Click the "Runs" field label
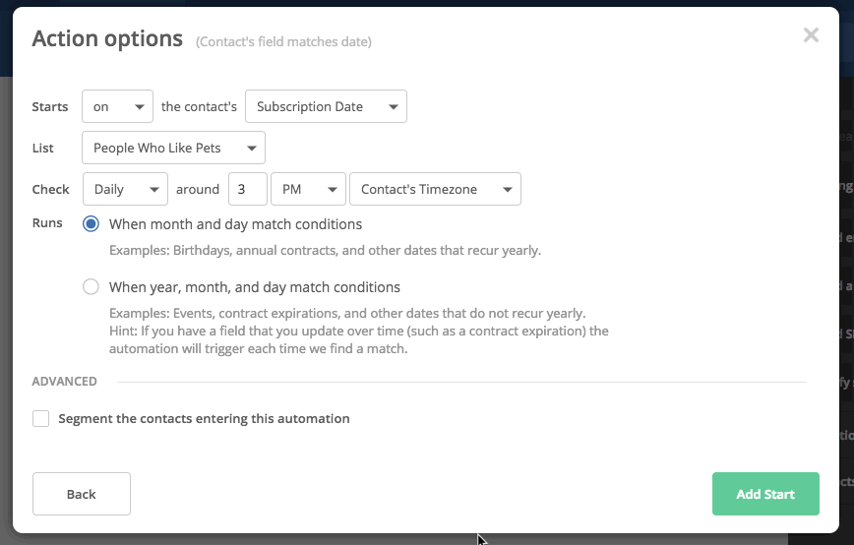 (47, 223)
